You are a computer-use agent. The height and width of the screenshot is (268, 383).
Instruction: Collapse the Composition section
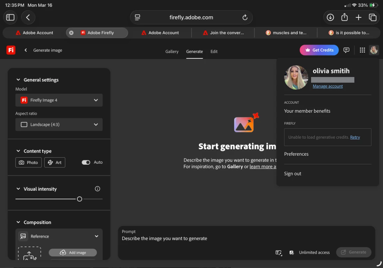pyautogui.click(x=18, y=222)
